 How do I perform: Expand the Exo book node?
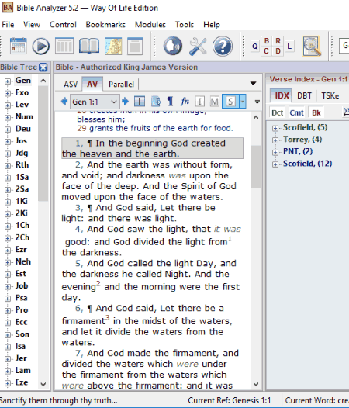(8, 93)
